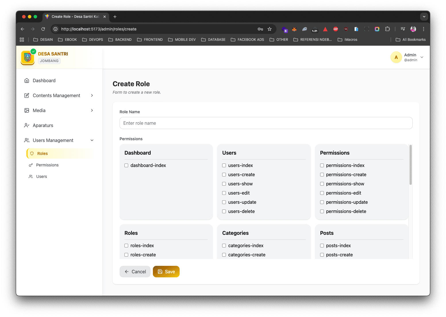Tick the permissions-delete checkbox
Screen dimensions: 446x317
point(322,211)
